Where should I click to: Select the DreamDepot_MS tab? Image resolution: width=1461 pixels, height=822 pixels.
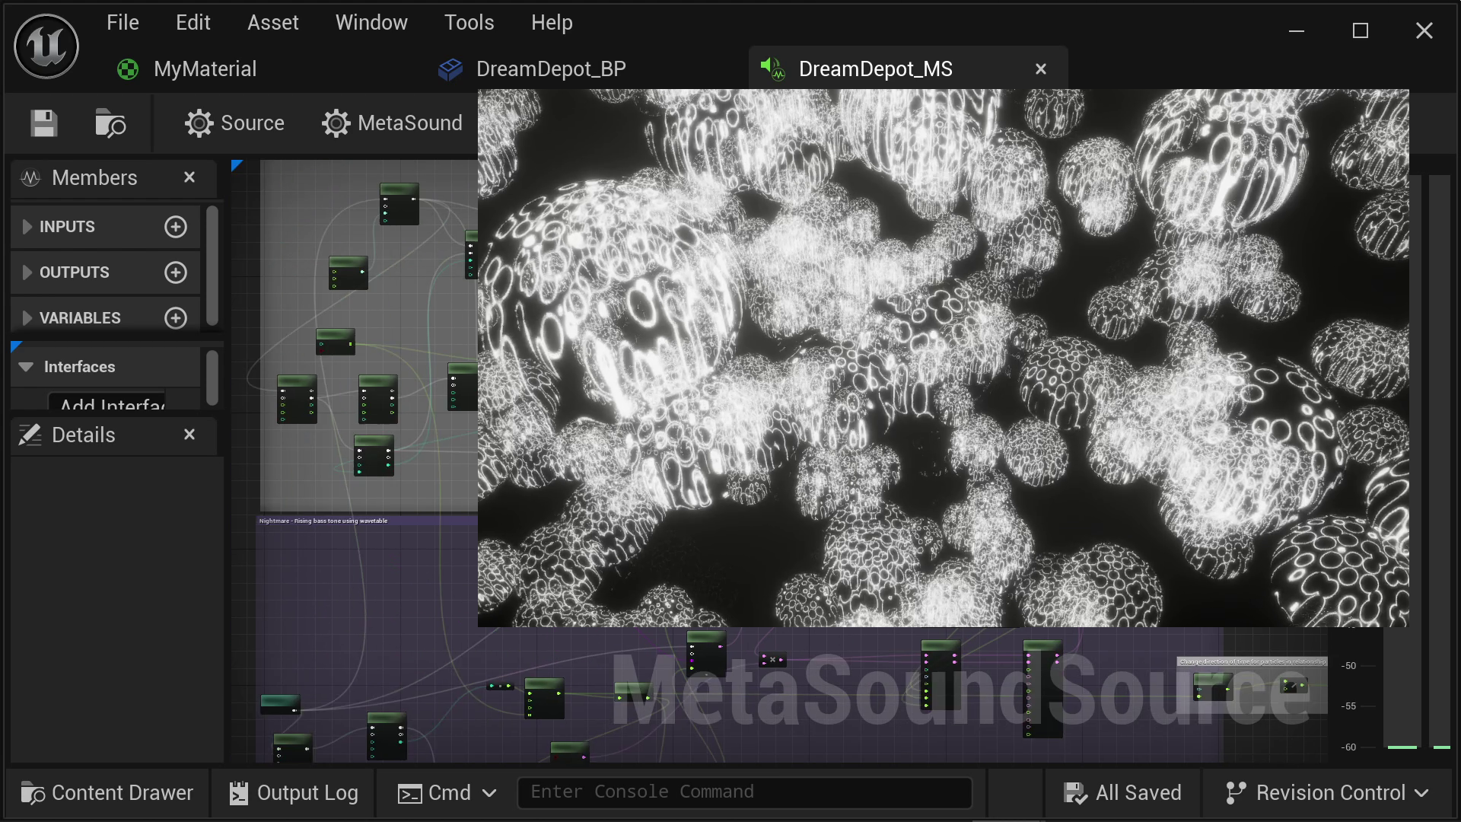875,69
